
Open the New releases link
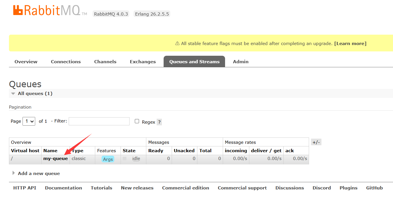coord(137,188)
